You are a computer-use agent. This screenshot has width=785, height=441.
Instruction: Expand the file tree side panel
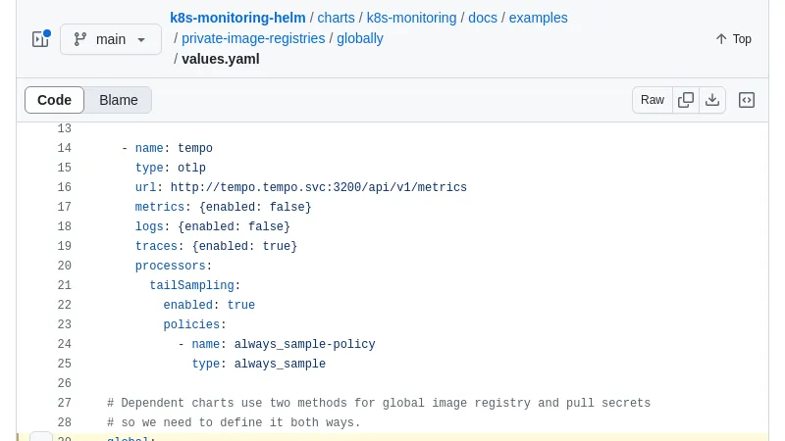click(x=40, y=39)
